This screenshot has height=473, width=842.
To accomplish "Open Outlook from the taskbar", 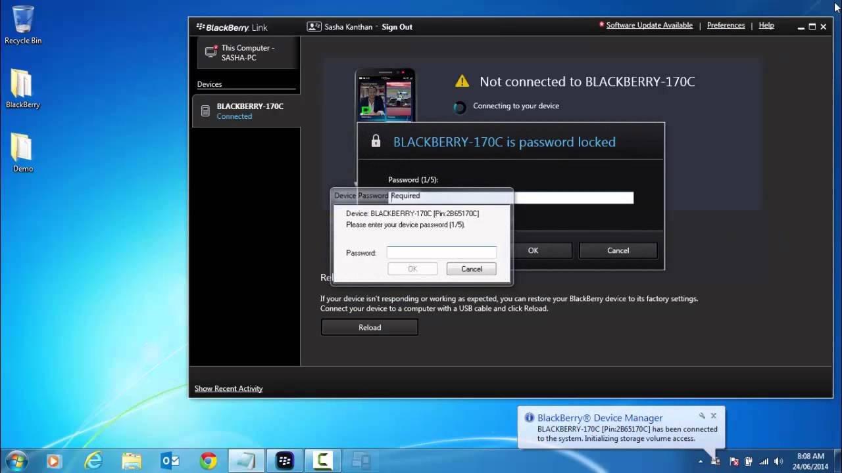I will 170,461.
